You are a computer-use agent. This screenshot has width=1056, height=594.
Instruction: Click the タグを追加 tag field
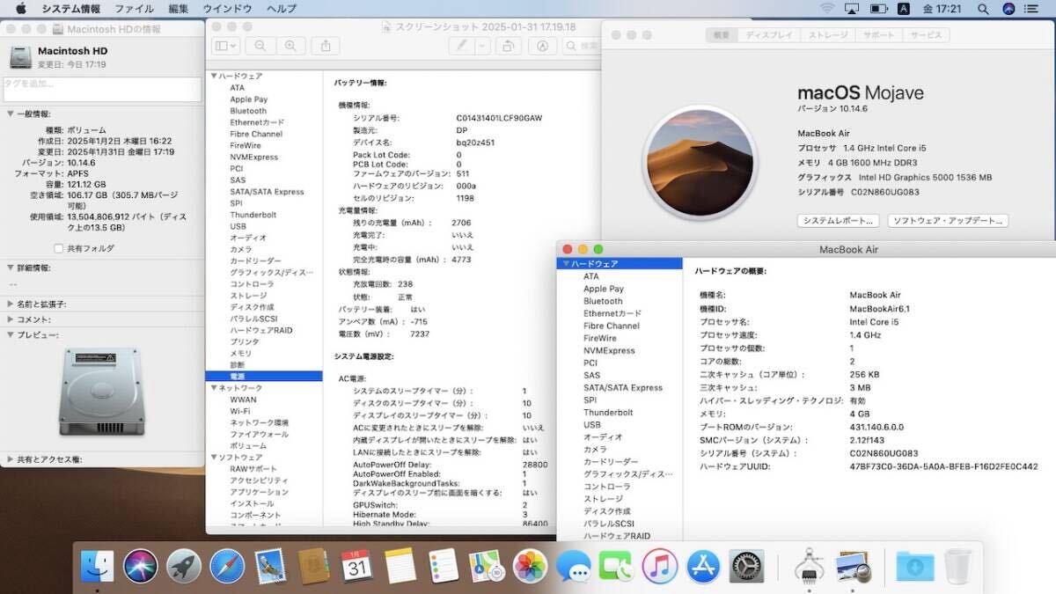tap(102, 89)
